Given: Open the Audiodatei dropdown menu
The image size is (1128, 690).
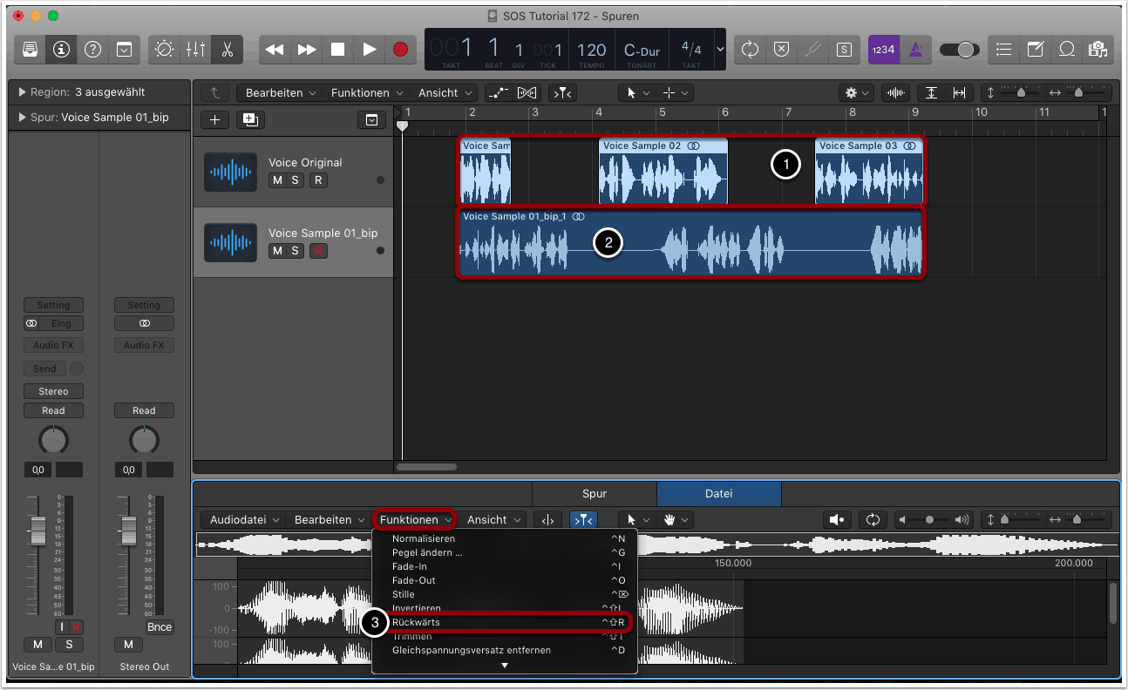Looking at the screenshot, I should pyautogui.click(x=245, y=520).
